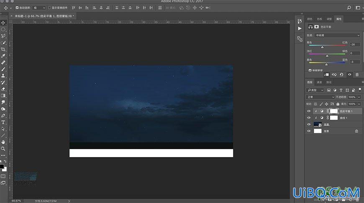Switch to the 属性 properties tab
The height and width of the screenshot is (203, 364).
pos(339,19)
